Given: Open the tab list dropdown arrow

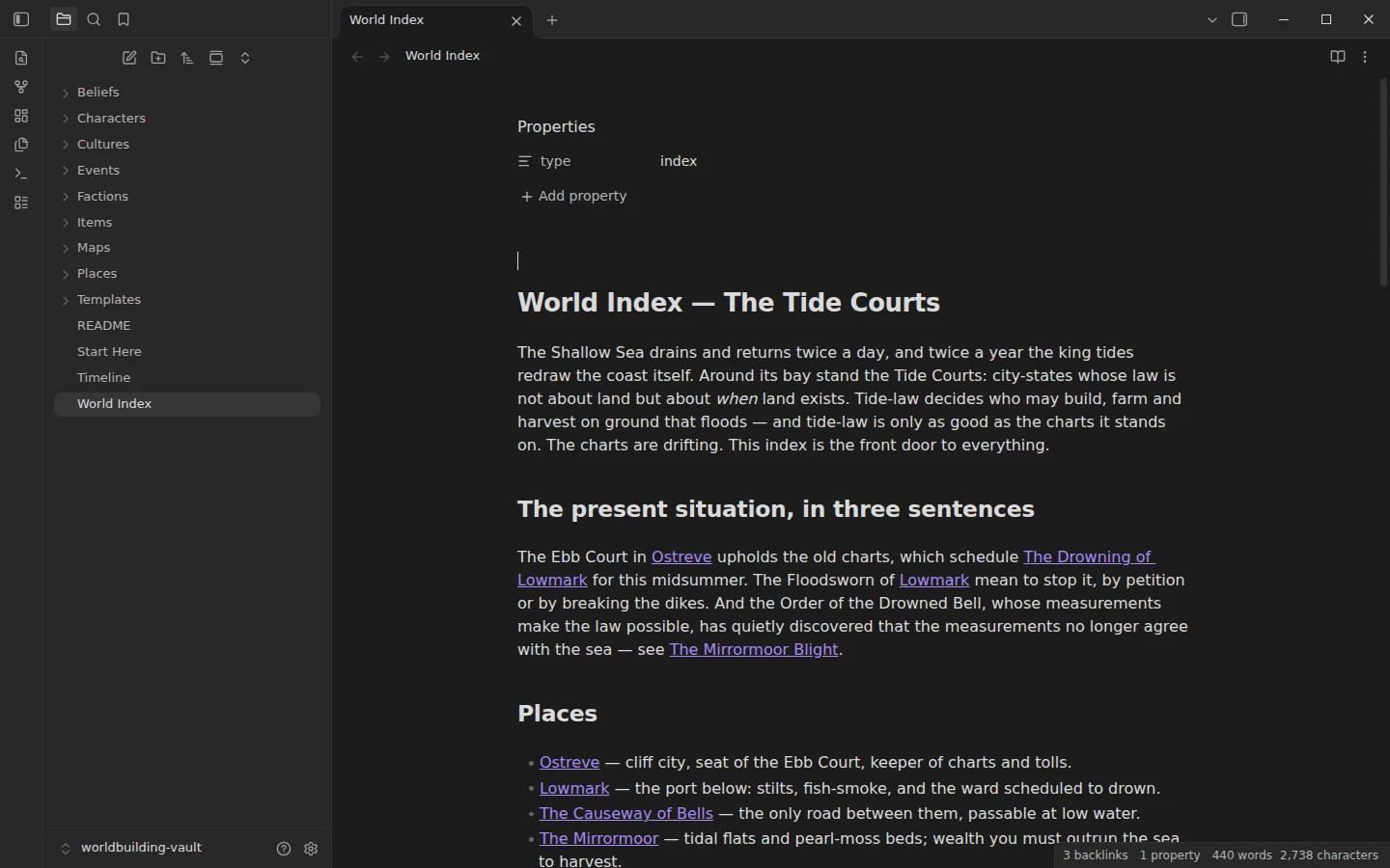Looking at the screenshot, I should [1212, 19].
